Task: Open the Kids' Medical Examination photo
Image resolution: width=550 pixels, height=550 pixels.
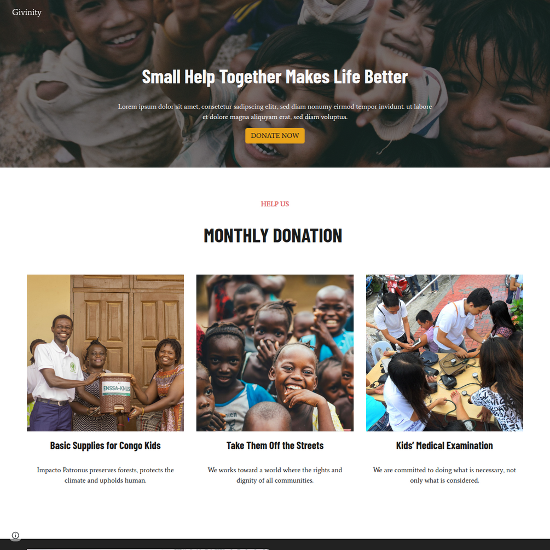Action: coord(444,353)
